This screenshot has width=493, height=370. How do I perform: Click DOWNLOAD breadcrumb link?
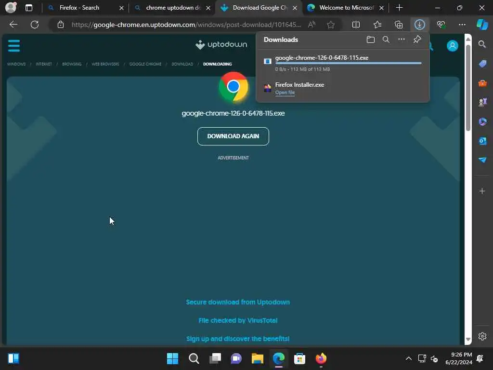coord(182,64)
